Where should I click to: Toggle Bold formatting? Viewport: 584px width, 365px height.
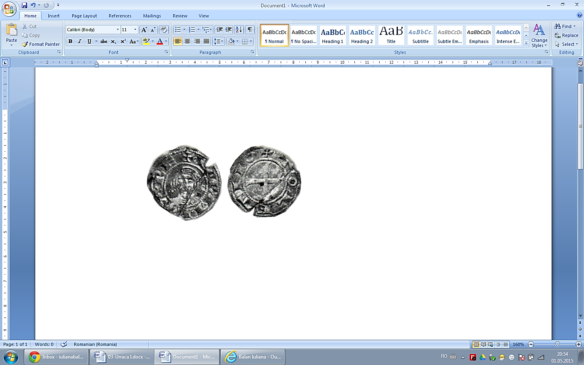(x=70, y=41)
